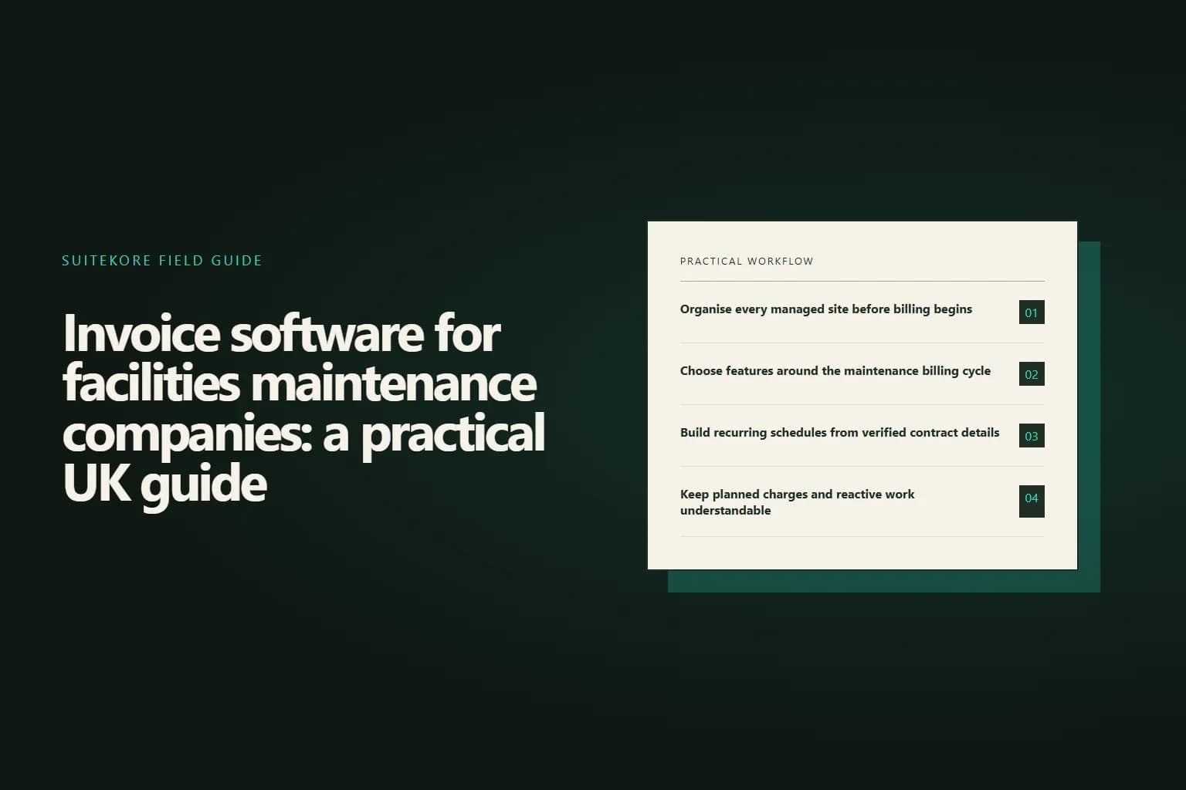Click the word 'SUITEKORE' in the eyebrow
The height and width of the screenshot is (790, 1186).
pyautogui.click(x=107, y=261)
